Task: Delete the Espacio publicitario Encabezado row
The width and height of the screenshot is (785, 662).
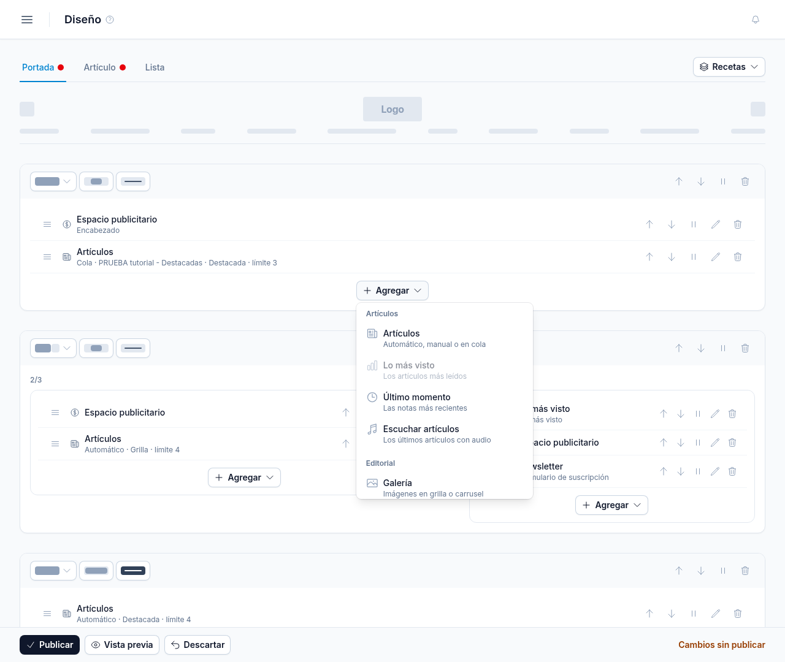Action: [x=738, y=224]
